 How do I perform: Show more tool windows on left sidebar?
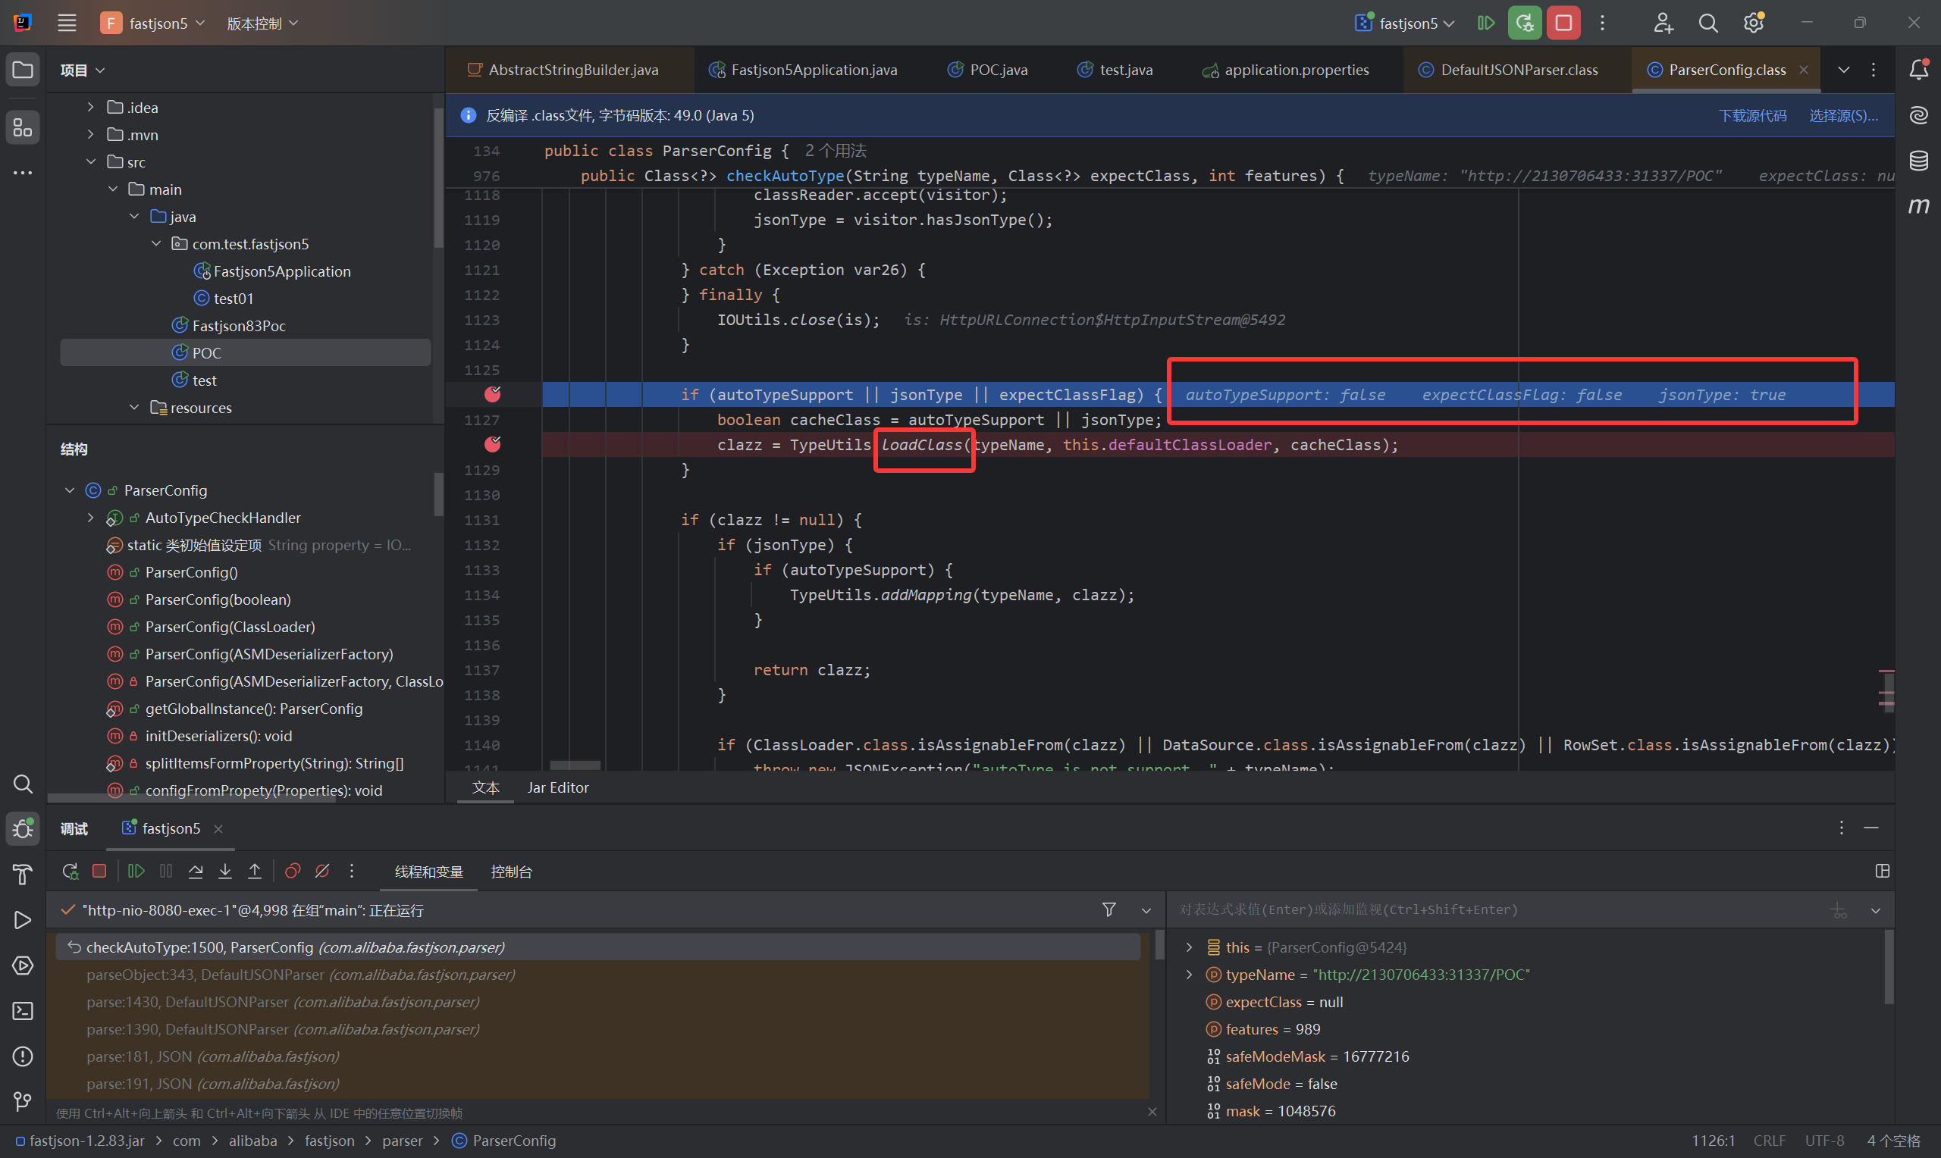coord(23,173)
